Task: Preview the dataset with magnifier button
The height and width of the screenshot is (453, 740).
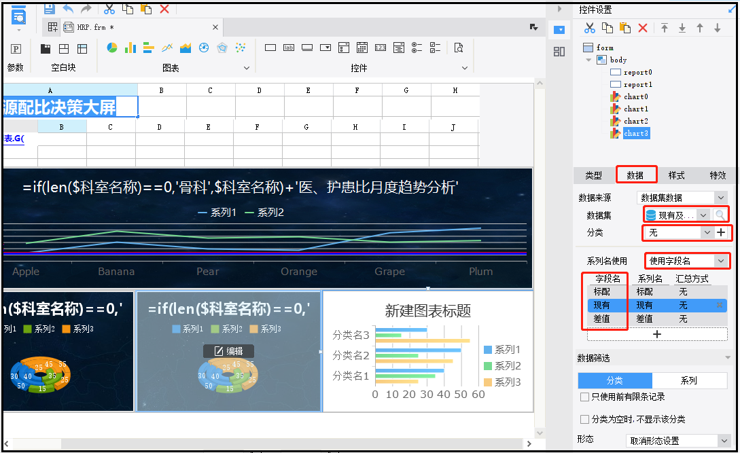Action: tap(720, 215)
